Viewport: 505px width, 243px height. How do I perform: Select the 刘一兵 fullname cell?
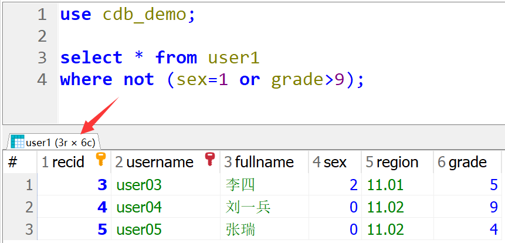(x=248, y=207)
